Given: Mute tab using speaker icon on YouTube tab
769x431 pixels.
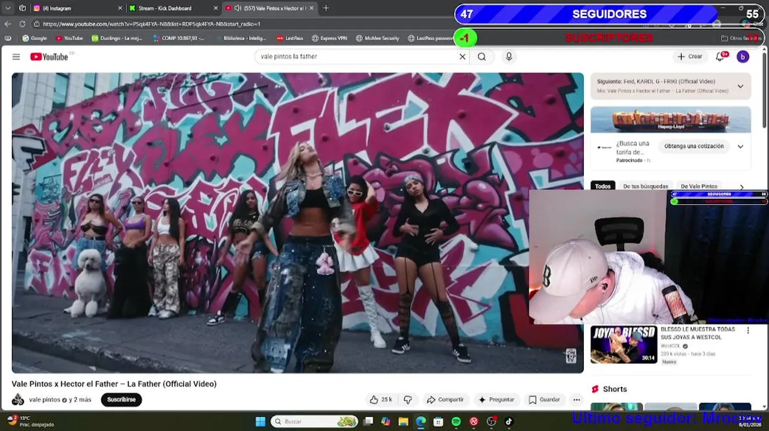Looking at the screenshot, I should [237, 8].
